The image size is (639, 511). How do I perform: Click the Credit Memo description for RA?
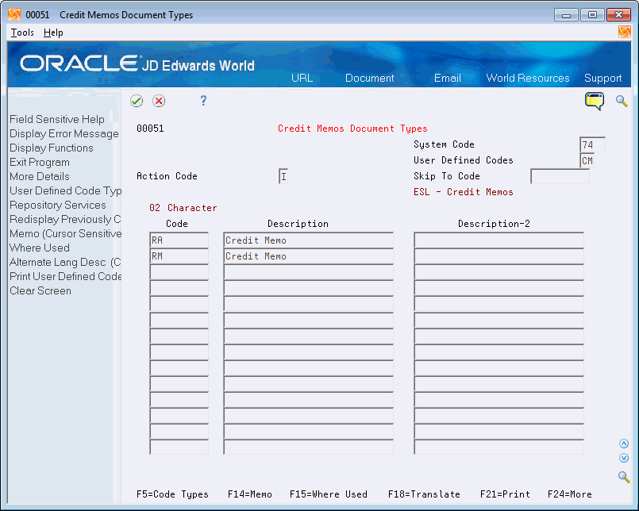pyautogui.click(x=308, y=240)
